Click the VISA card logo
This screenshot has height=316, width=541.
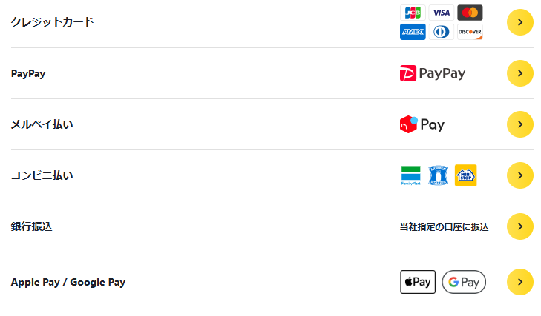pos(442,13)
